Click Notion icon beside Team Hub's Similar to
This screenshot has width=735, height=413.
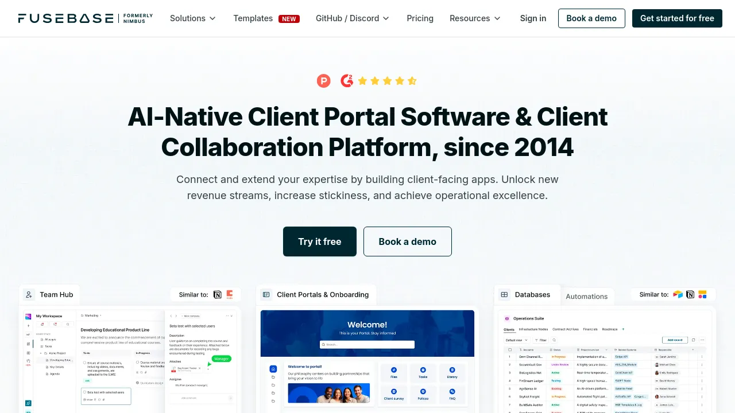click(217, 294)
